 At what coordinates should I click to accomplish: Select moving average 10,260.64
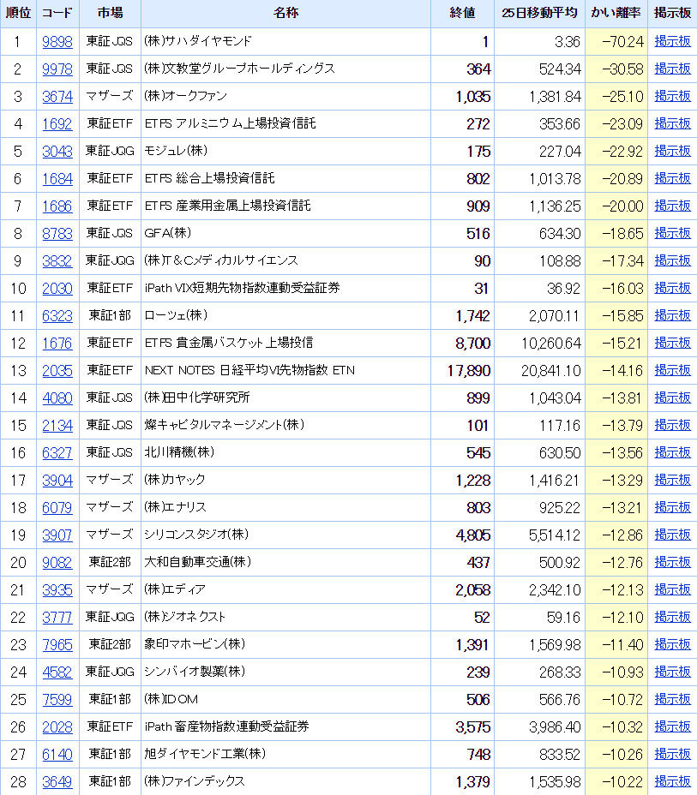pos(551,344)
